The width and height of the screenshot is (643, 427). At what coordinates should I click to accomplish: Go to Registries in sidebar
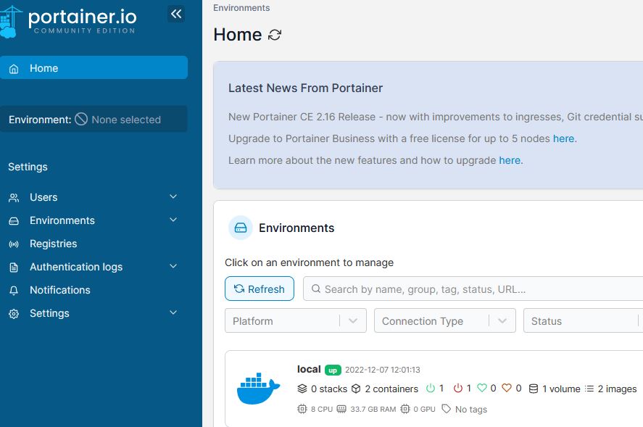54,244
